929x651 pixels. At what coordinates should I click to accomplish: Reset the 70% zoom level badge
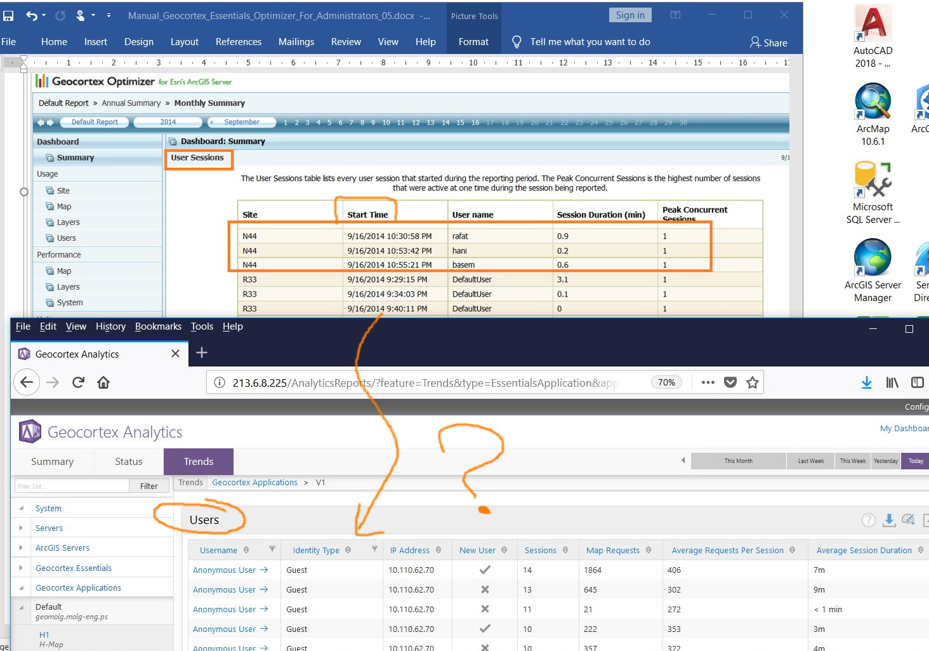666,382
